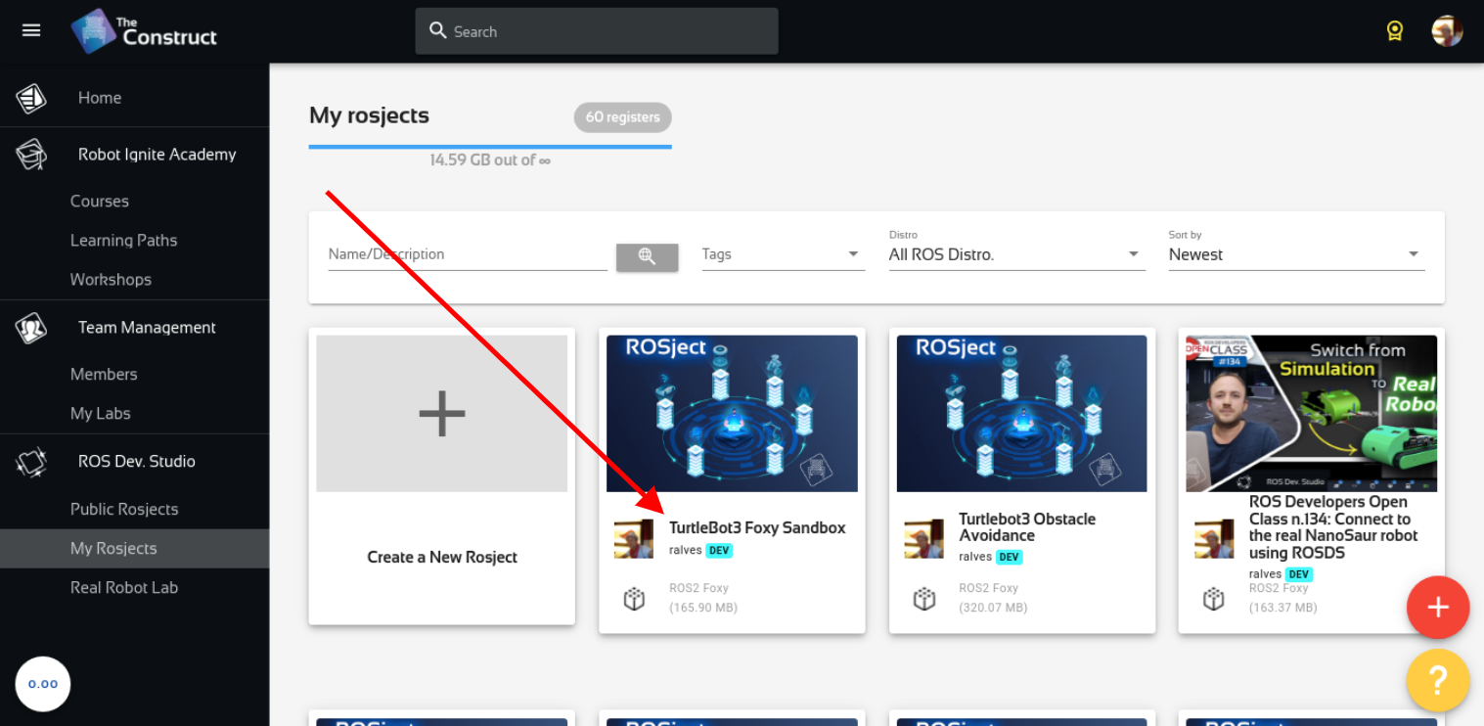Image resolution: width=1484 pixels, height=726 pixels.
Task: Click the NanoSaur Open Class thumbnail image
Action: 1312,413
